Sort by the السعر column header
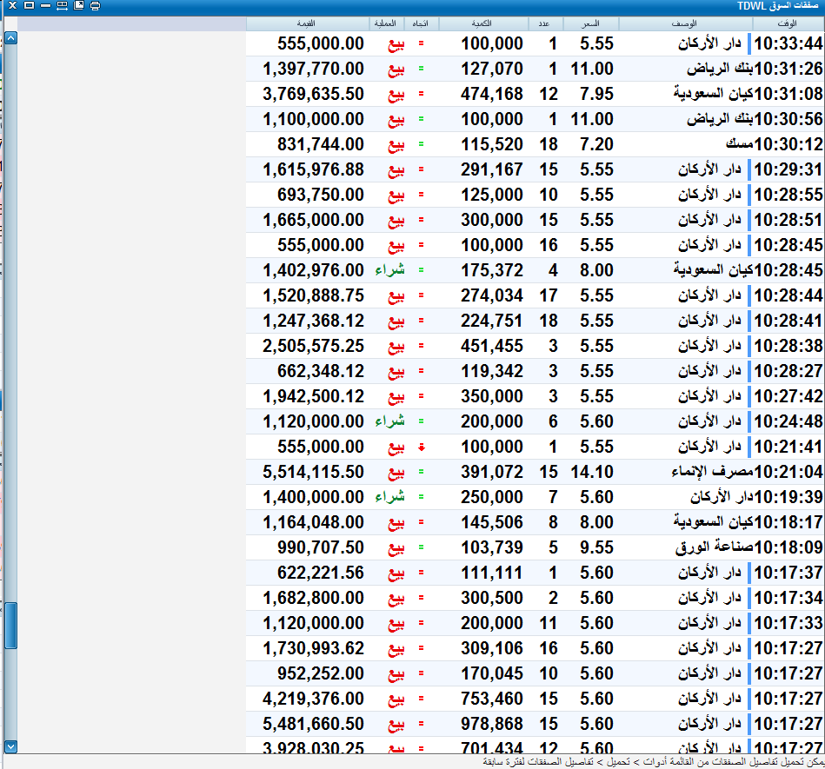 point(591,23)
